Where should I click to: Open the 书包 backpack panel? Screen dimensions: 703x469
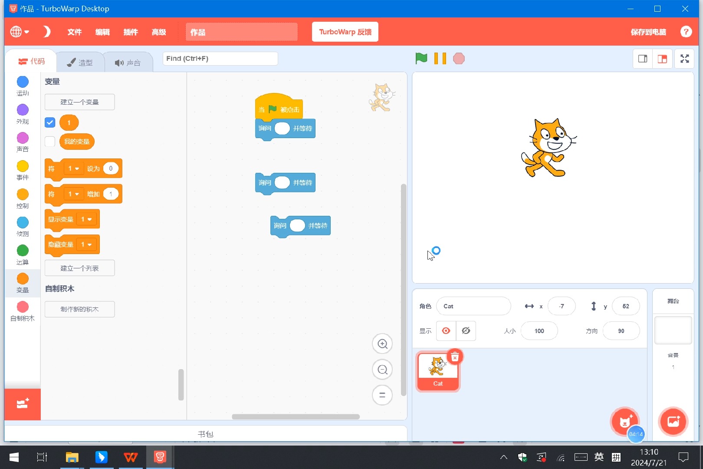coord(206,434)
